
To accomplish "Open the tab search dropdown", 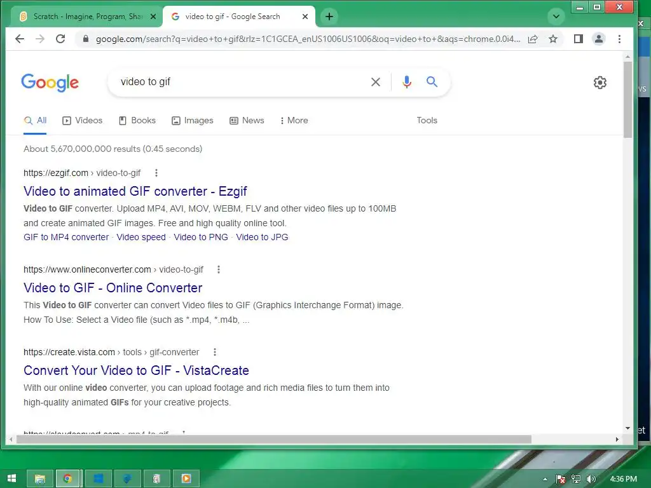I will click(556, 17).
